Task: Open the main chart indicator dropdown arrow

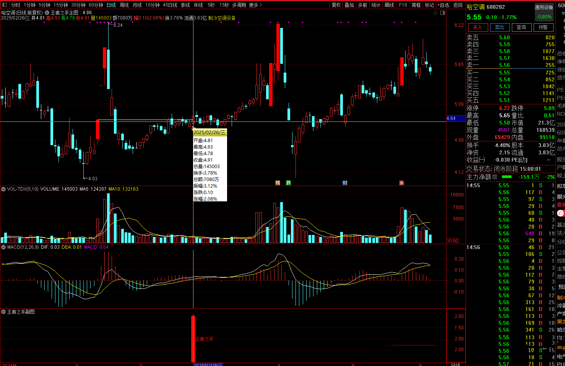Action: coord(47,13)
